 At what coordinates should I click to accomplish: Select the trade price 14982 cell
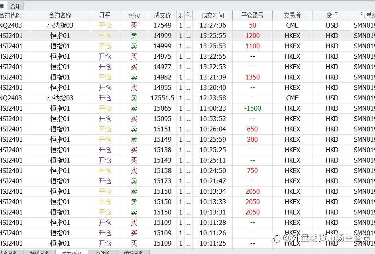point(162,77)
